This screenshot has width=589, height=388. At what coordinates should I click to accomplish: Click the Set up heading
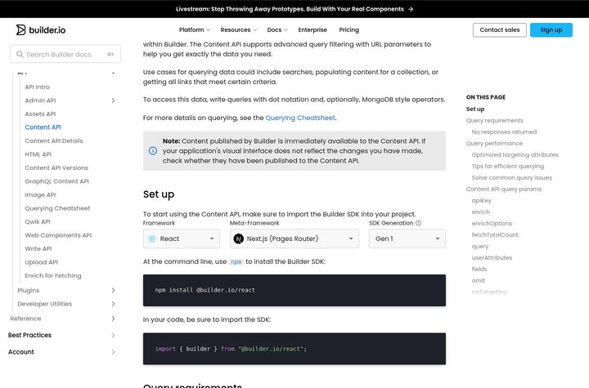pos(159,194)
